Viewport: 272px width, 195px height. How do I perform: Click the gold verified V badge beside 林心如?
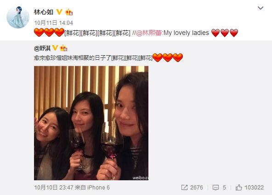point(59,12)
